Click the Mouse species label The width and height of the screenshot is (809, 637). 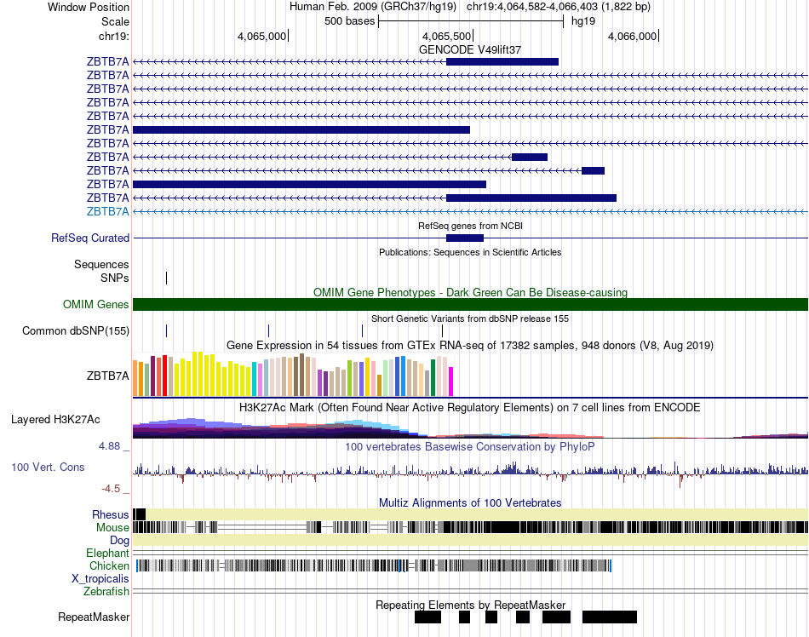coord(112,528)
